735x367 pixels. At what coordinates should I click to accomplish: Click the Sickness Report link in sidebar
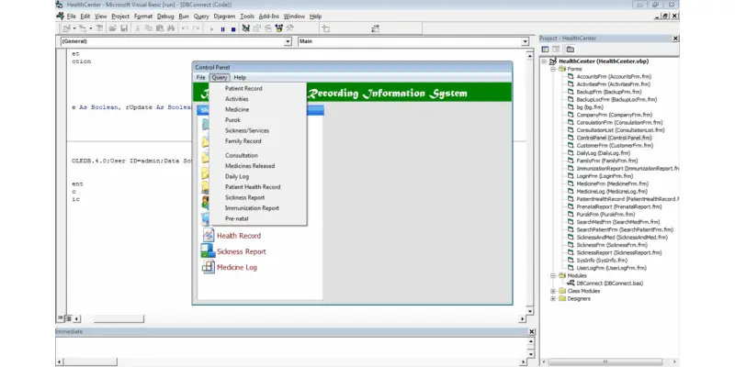pos(241,251)
